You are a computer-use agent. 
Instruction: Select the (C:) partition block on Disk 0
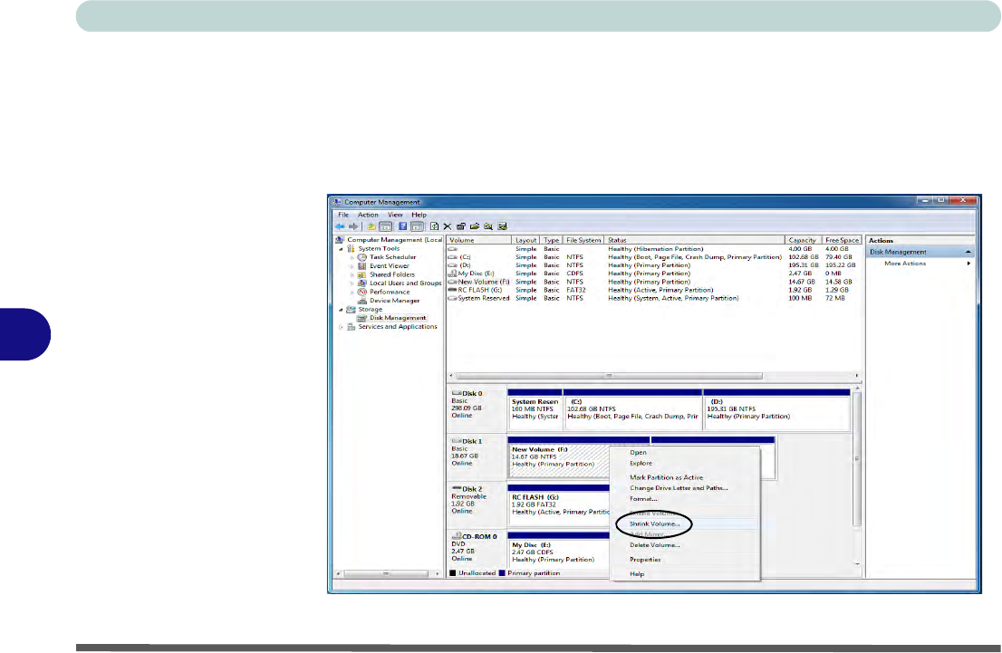632,410
